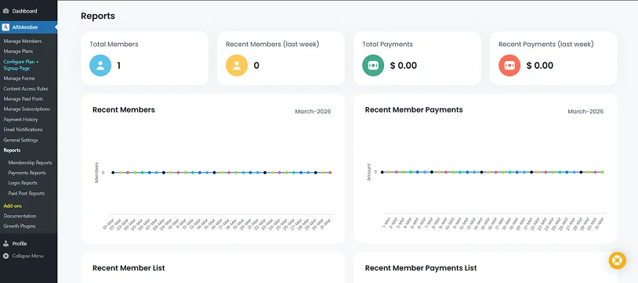
Task: Click the Total Members card label
Action: [x=114, y=45]
